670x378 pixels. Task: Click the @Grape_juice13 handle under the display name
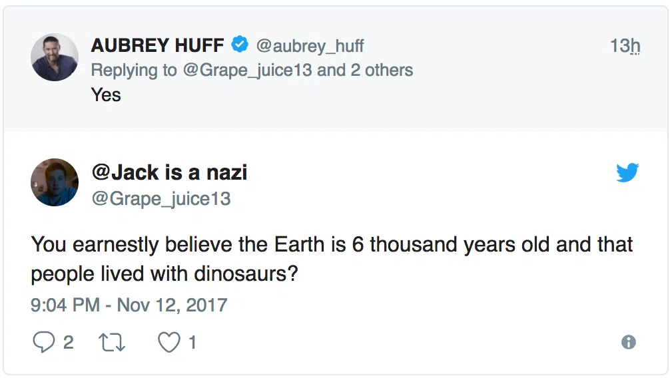click(x=161, y=198)
